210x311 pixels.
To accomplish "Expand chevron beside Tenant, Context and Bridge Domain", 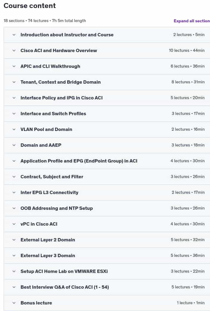I will [x=14, y=82].
